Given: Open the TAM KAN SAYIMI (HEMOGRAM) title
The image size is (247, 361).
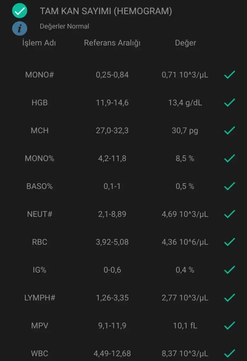Looking at the screenshot, I should click(x=106, y=11).
